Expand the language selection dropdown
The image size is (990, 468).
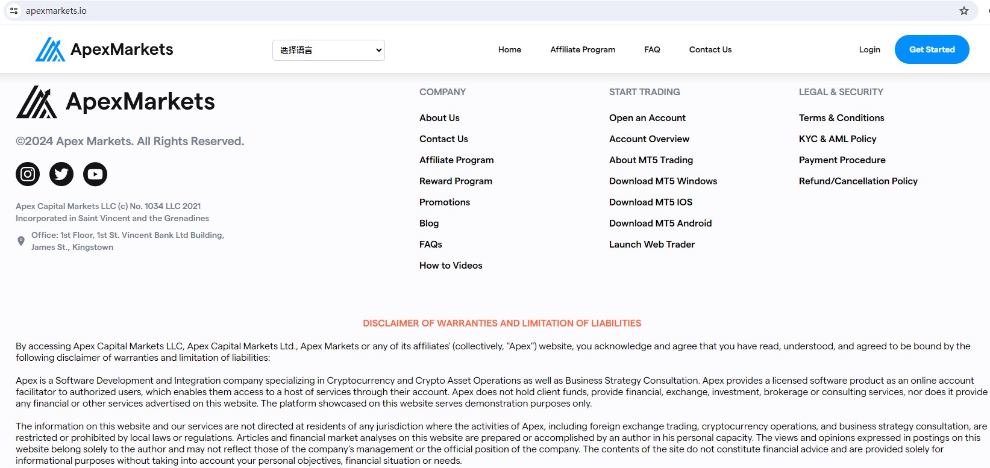point(328,50)
